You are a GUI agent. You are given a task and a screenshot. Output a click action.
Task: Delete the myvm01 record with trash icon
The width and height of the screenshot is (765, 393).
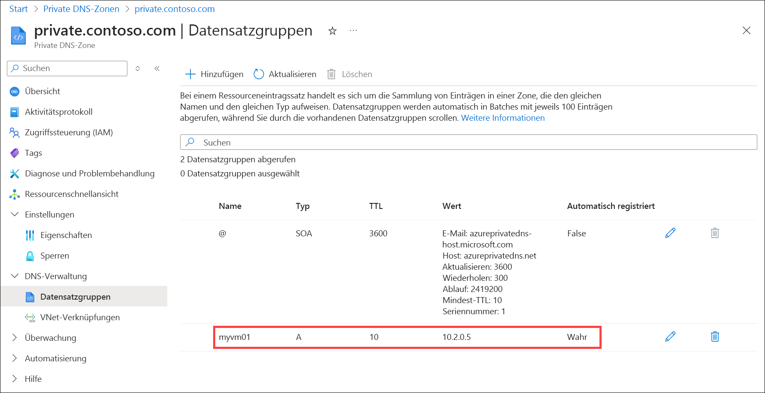[x=715, y=336]
